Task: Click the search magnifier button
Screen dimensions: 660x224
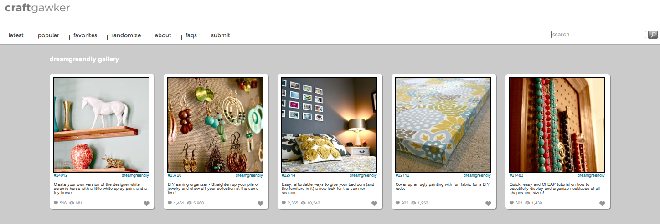Action: tap(653, 35)
